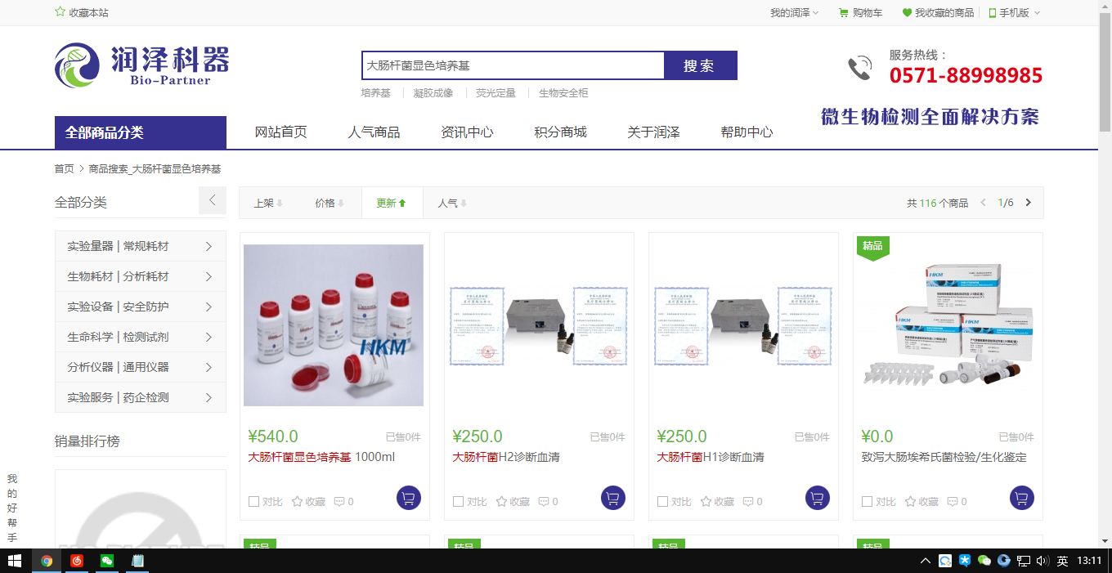The width and height of the screenshot is (1112, 573).
Task: Add 大肠杆菌显色培养基 1000ml to cart
Action: coord(409,497)
